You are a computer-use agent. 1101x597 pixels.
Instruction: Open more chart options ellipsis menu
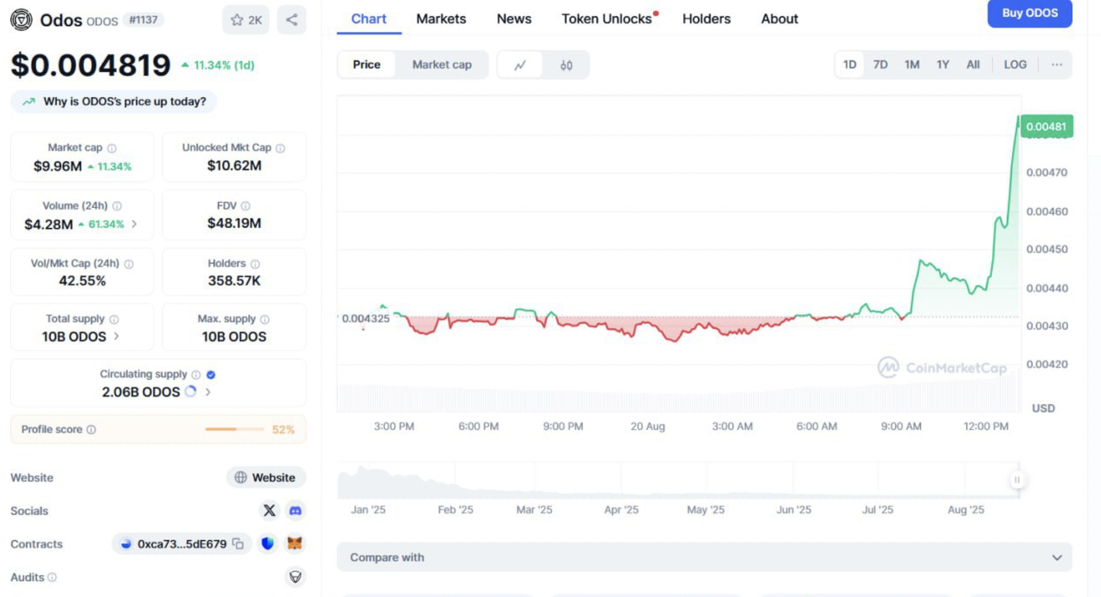pos(1056,65)
